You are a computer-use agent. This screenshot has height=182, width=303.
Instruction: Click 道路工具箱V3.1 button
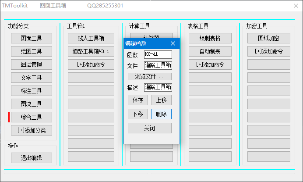[x=91, y=51]
